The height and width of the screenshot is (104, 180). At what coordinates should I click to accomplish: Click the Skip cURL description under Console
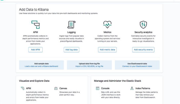(x=111, y=95)
